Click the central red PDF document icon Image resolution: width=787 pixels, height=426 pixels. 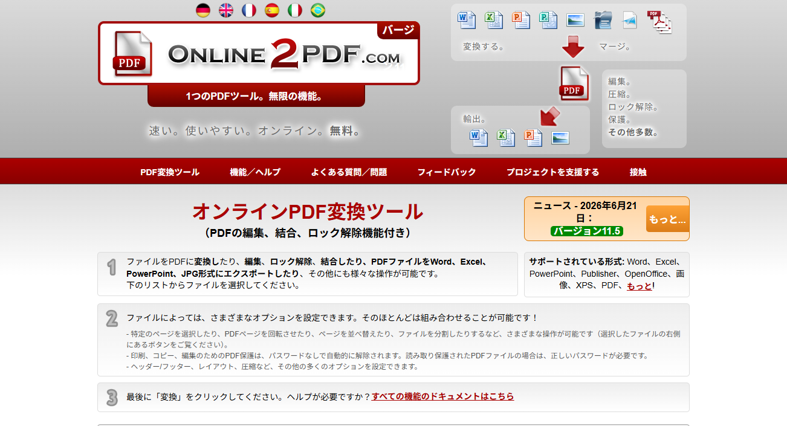coord(574,83)
